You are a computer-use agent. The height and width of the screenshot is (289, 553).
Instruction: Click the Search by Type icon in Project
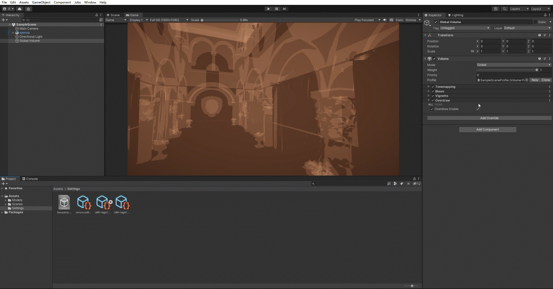coord(395,184)
